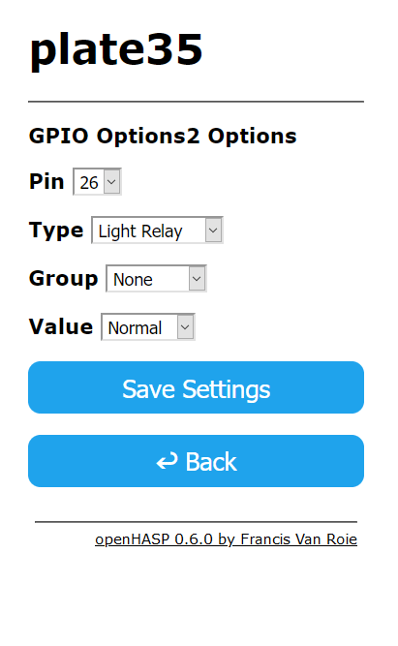Viewport: 398px width, 646px height.
Task: Expand the Value dropdown set to Normal
Action: pyautogui.click(x=148, y=327)
